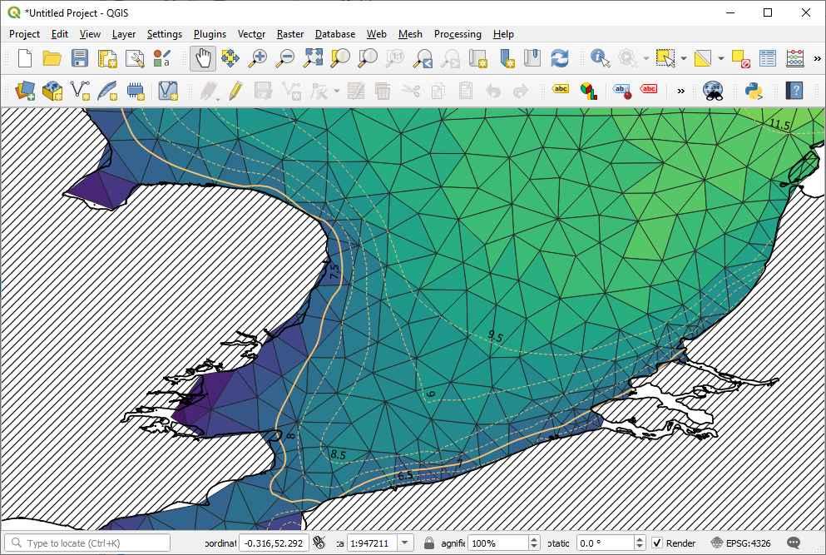Image resolution: width=826 pixels, height=555 pixels.
Task: Click the Type to locate search field
Action: (x=92, y=543)
